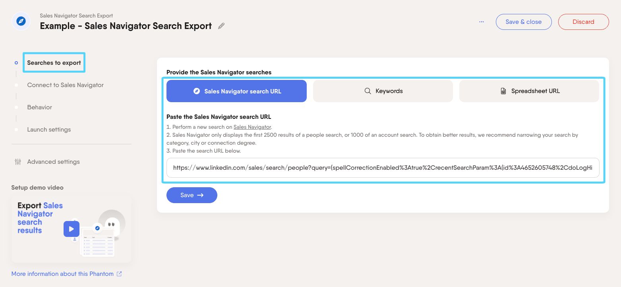Image resolution: width=621 pixels, height=287 pixels.
Task: Click the compass icon in search URL tab
Action: (x=196, y=91)
